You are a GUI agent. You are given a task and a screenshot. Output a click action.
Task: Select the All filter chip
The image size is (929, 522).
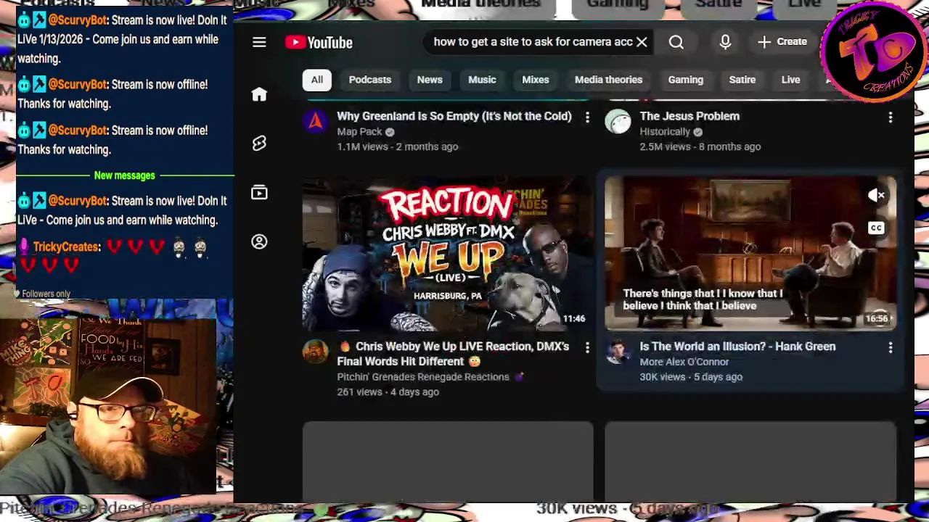tap(317, 80)
